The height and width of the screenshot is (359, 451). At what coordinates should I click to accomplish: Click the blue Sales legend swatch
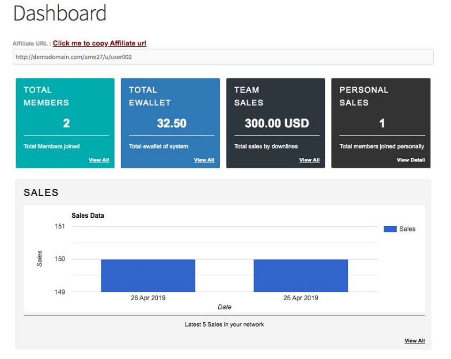click(390, 229)
